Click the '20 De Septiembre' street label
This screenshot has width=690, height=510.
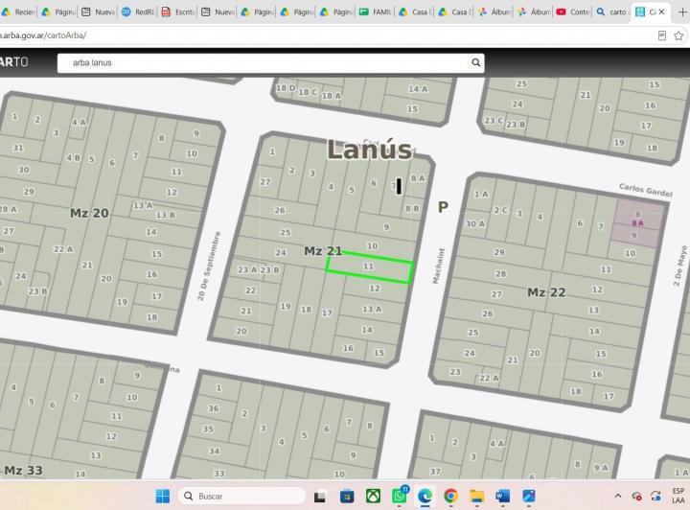[x=209, y=267]
